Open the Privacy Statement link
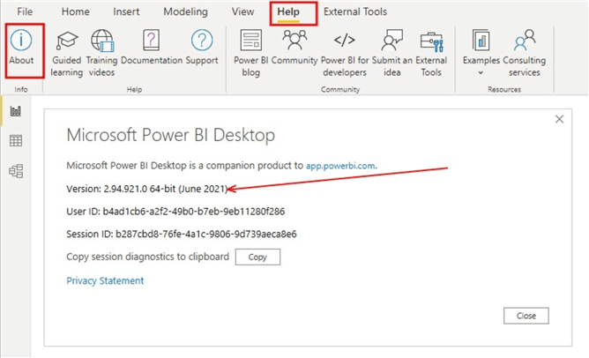The image size is (589, 358). pyautogui.click(x=105, y=280)
